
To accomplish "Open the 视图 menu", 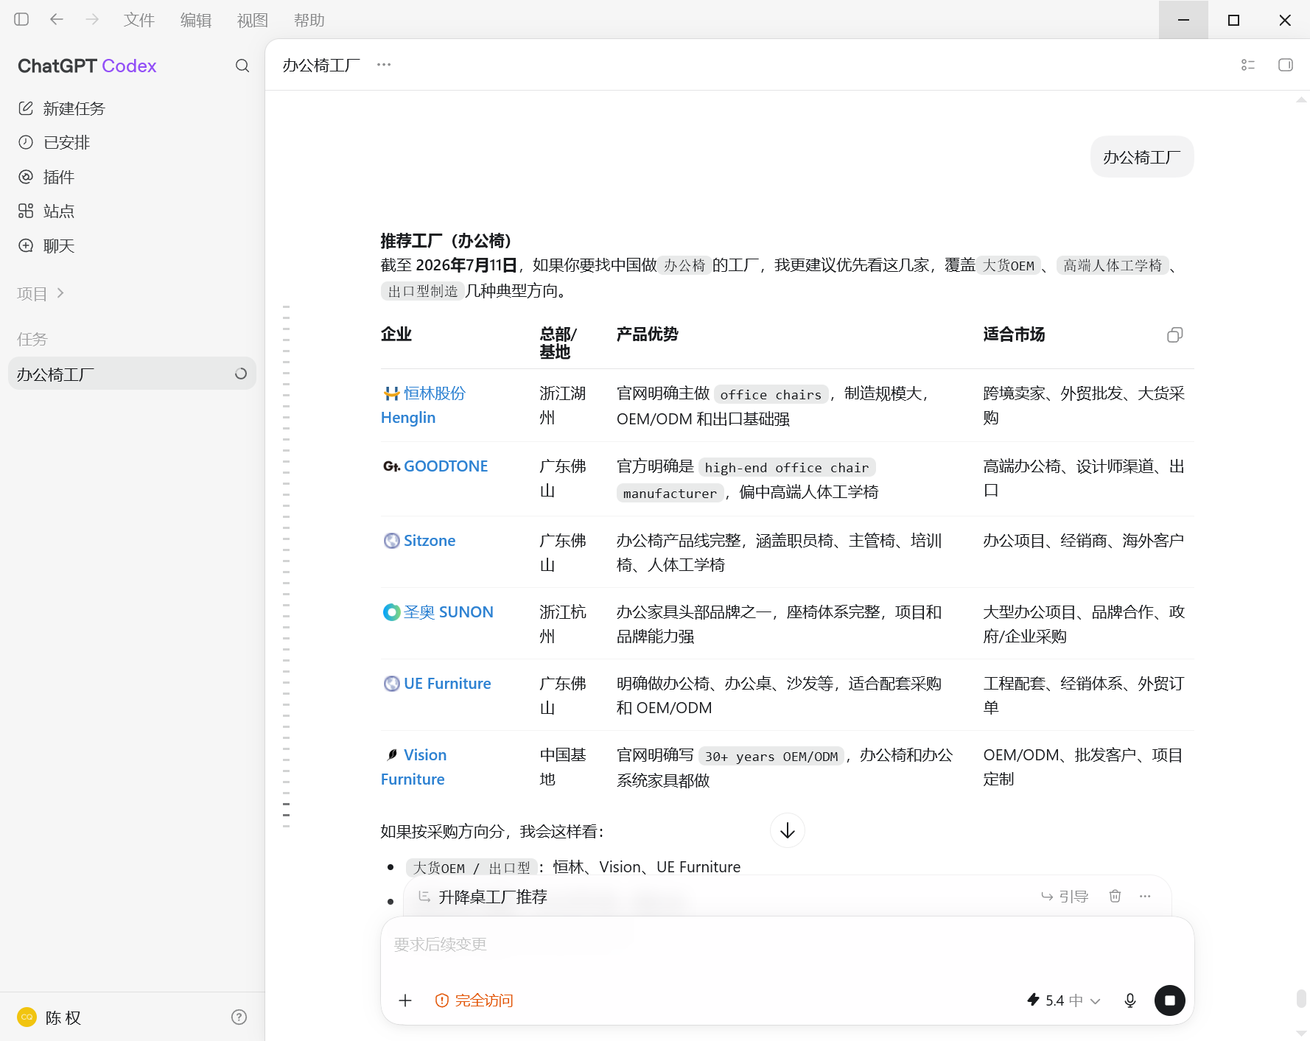I will coord(253,21).
